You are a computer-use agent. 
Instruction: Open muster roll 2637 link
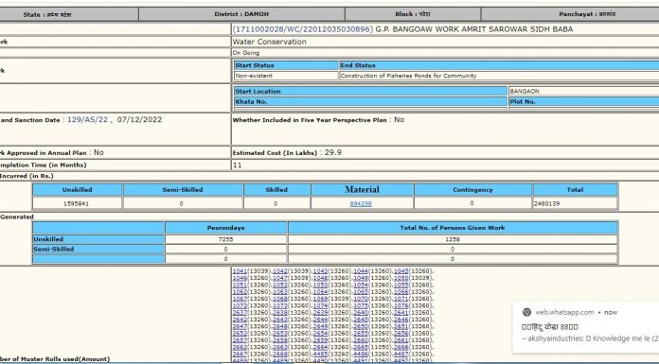coord(240,313)
